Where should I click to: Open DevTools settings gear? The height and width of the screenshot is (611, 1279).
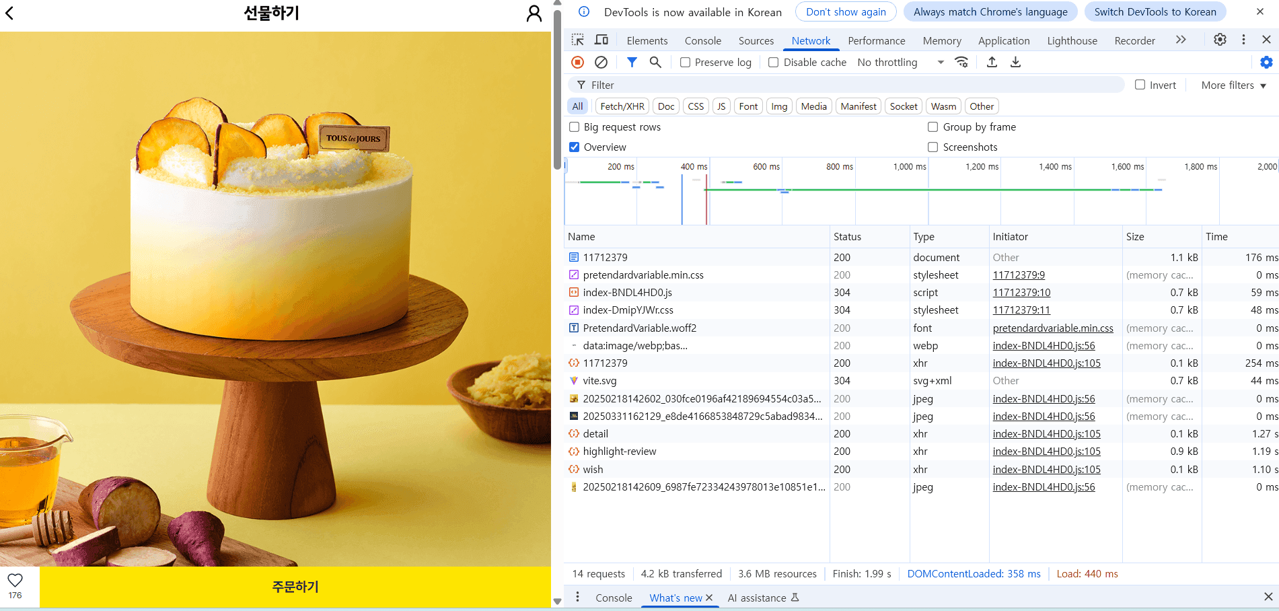pos(1219,40)
